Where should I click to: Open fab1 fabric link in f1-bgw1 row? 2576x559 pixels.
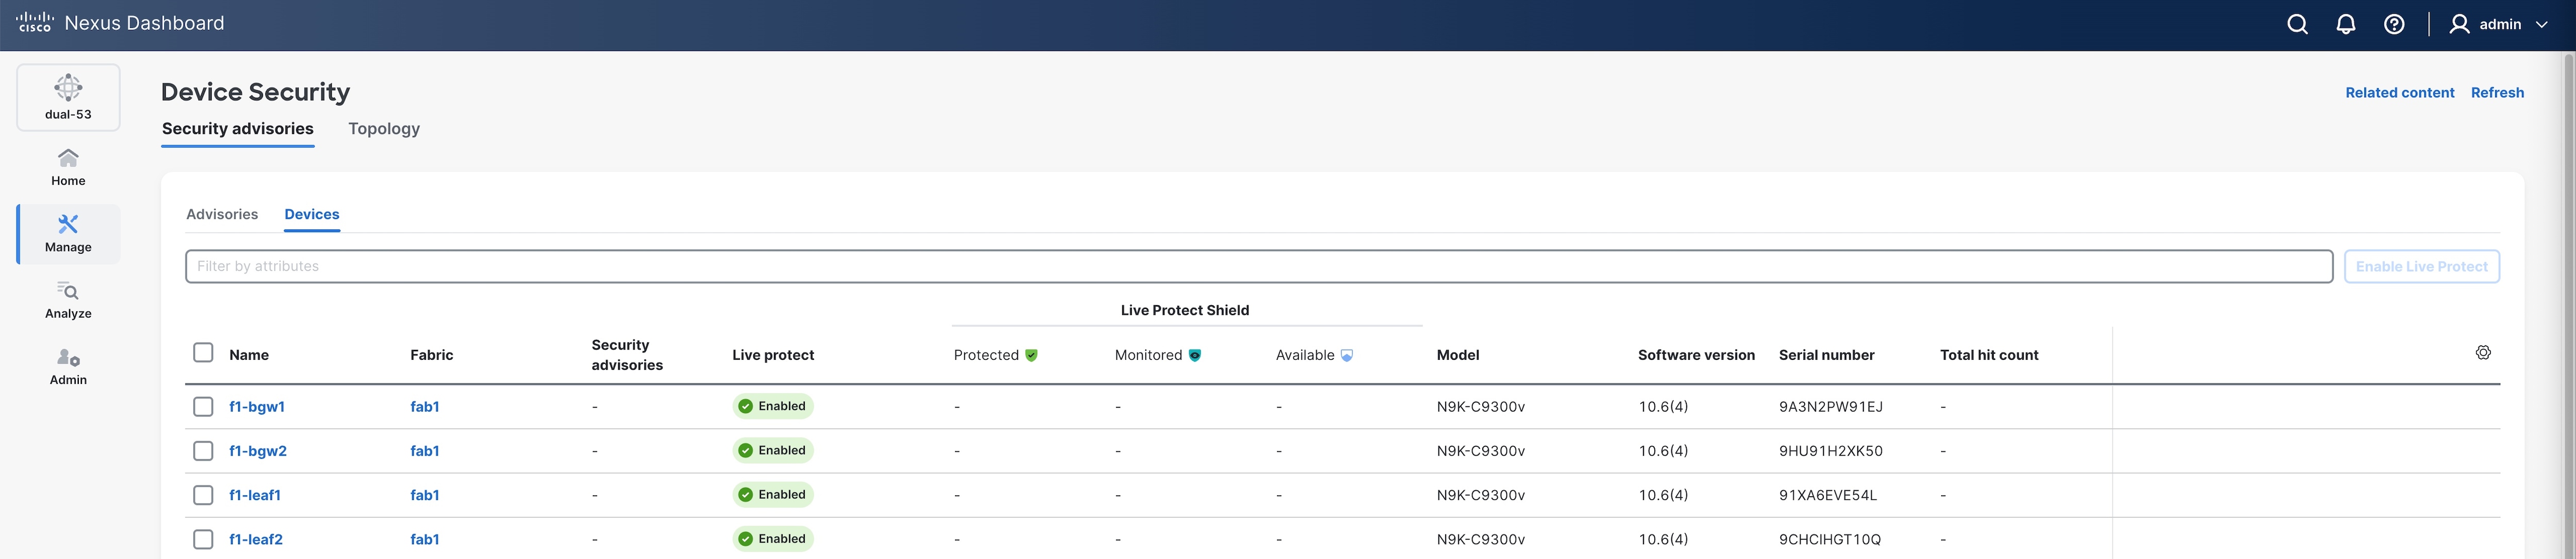pyautogui.click(x=425, y=406)
